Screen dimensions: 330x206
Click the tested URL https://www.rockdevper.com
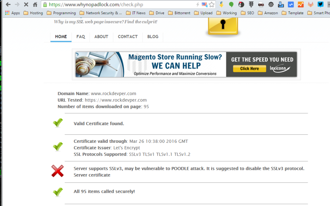click(x=116, y=100)
